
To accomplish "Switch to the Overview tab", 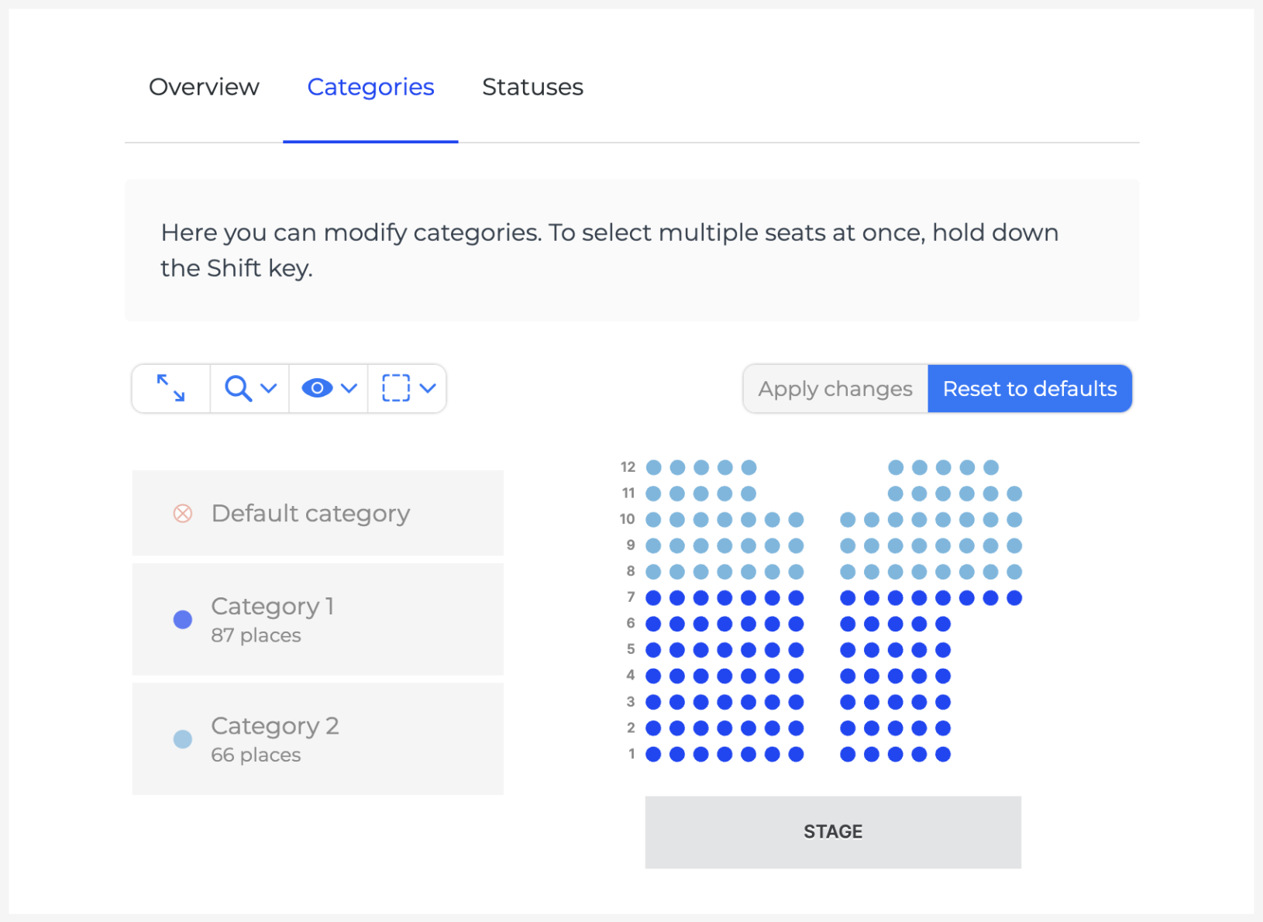I will [204, 87].
